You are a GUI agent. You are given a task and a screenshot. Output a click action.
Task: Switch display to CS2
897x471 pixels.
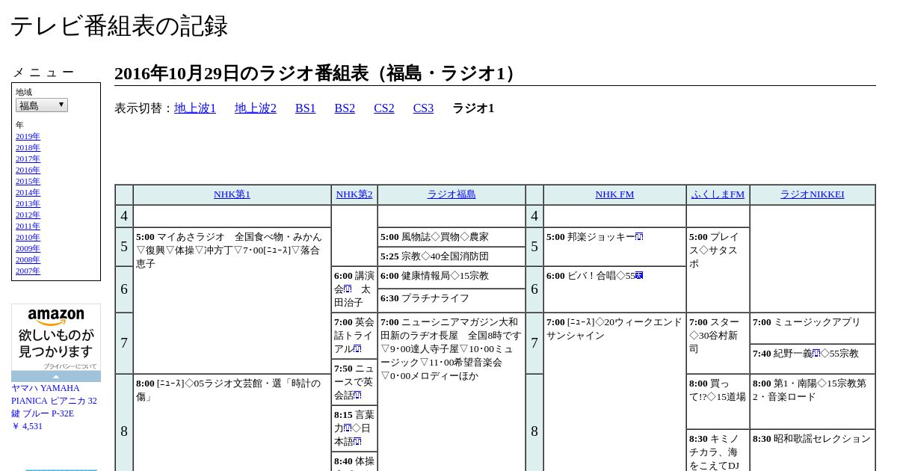pos(384,108)
